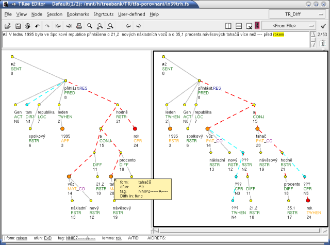Select the procento DIFF node in left tree
The height and width of the screenshot is (245, 330).
click(x=121, y=152)
